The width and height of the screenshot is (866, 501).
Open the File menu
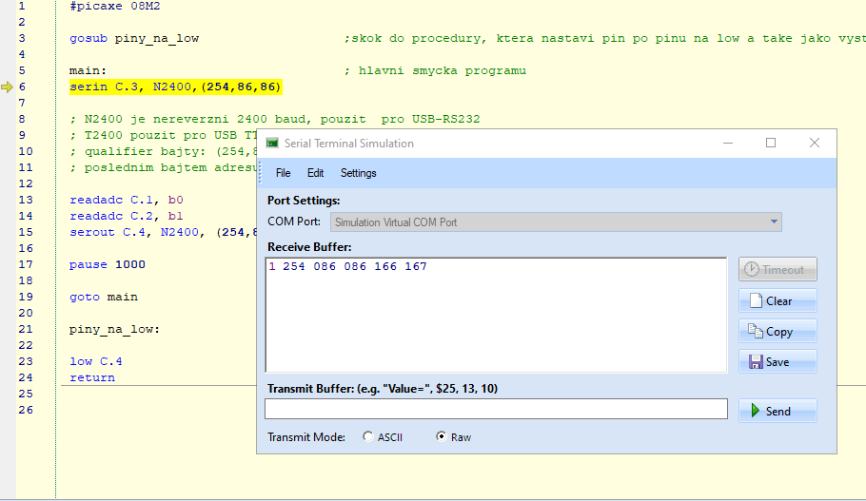click(283, 173)
